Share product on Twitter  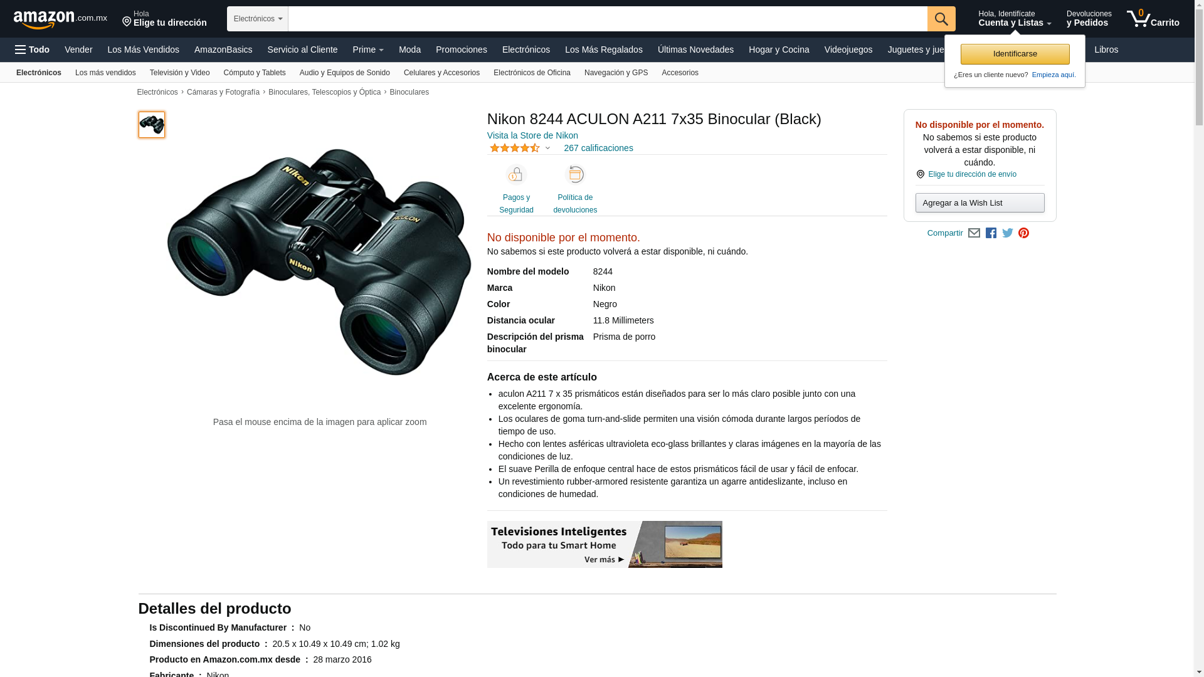click(1008, 233)
